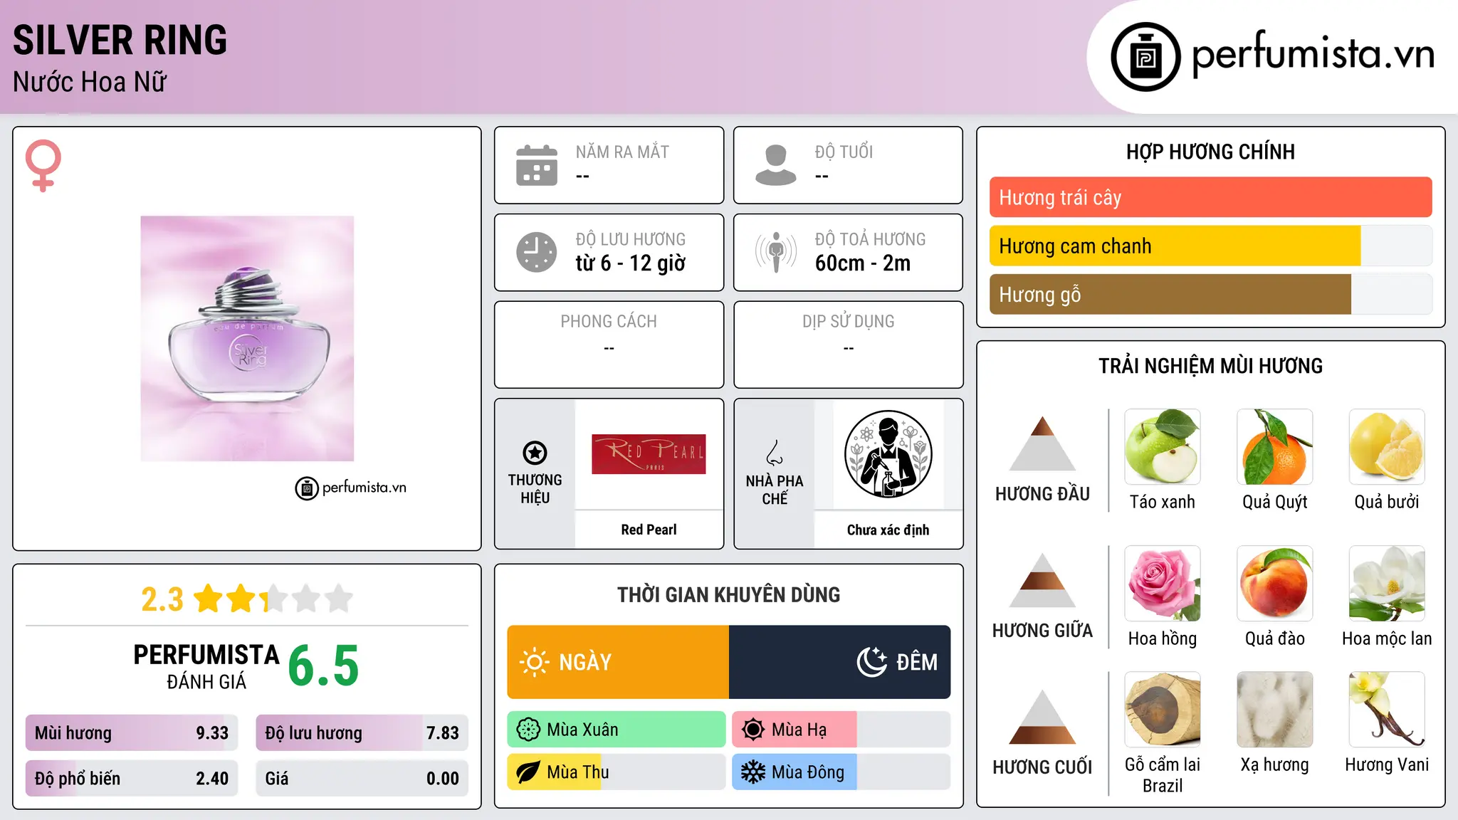Click the flower icon for Mùa Xuân
This screenshot has height=820, width=1458.
[528, 730]
